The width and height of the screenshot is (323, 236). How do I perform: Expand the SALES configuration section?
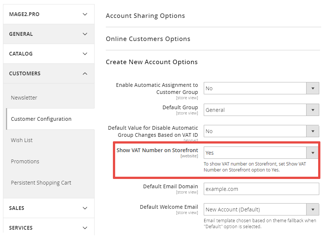[x=49, y=208]
